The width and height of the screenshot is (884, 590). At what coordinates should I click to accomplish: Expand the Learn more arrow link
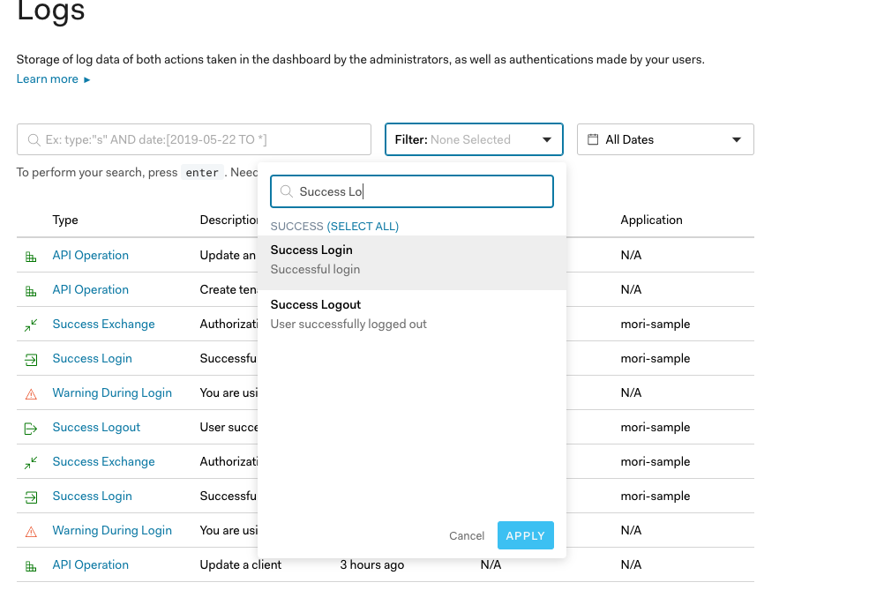click(54, 79)
